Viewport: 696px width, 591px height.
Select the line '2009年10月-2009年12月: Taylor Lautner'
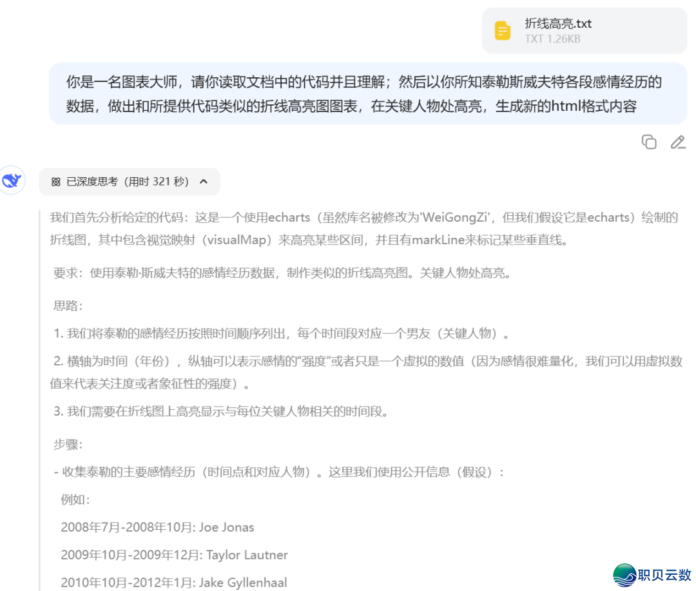coord(175,555)
